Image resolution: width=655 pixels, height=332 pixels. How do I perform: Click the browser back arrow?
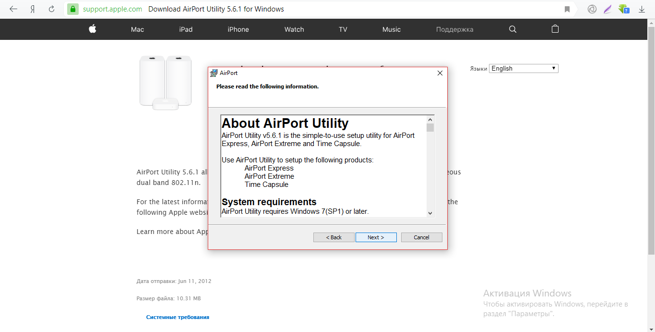(13, 9)
